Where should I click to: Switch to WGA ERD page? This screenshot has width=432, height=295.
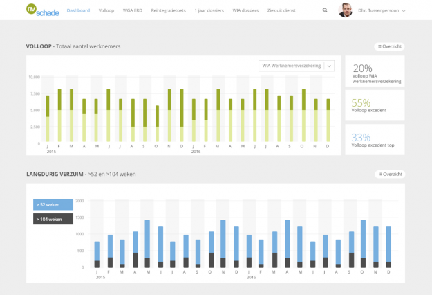coord(133,11)
